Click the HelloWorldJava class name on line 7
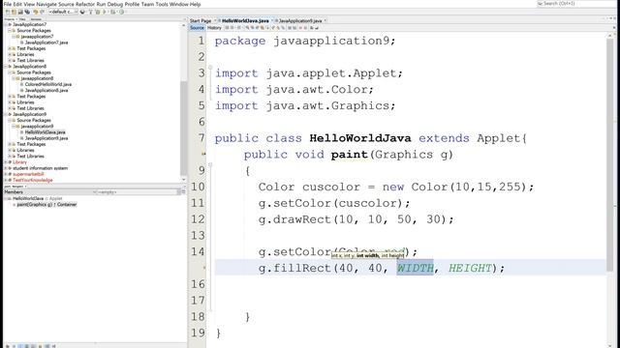The height and width of the screenshot is (348, 620). click(x=360, y=138)
